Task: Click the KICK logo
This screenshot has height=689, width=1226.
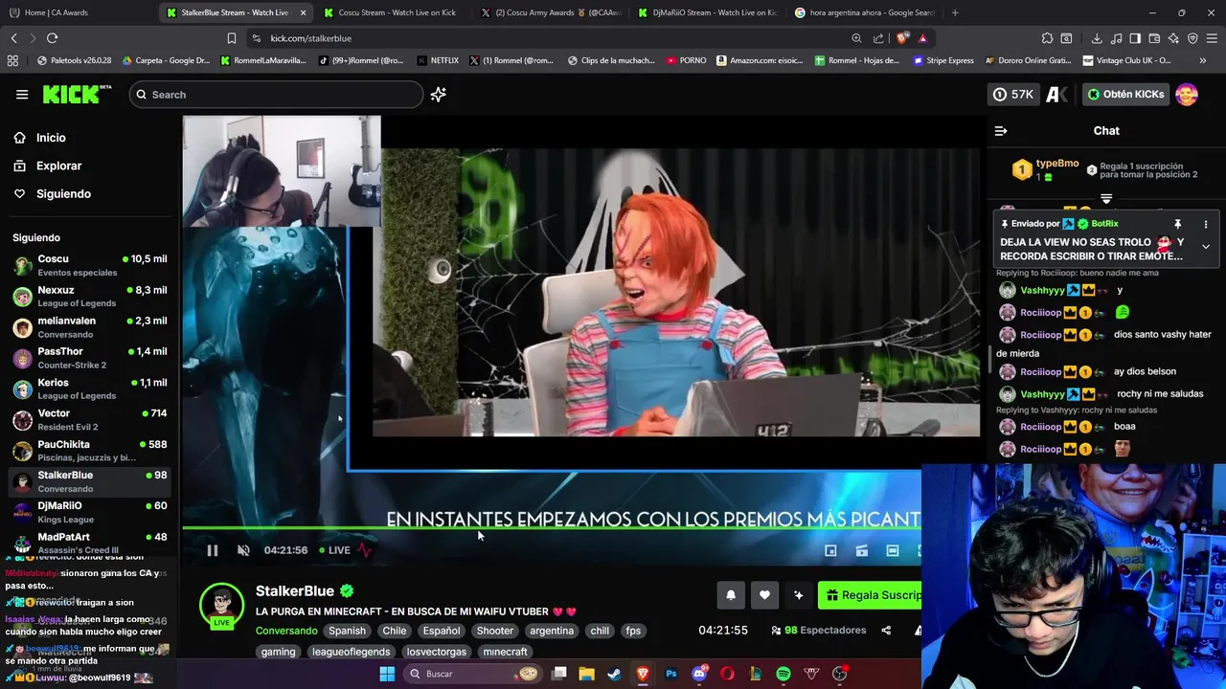Action: tap(77, 94)
